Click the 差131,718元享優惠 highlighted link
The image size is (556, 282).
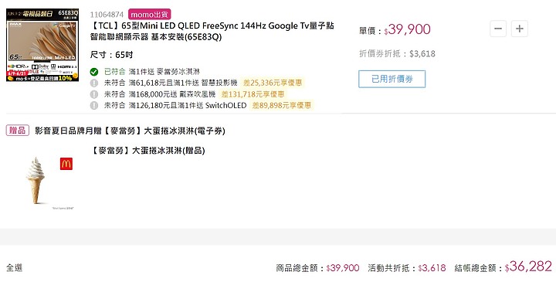click(253, 94)
